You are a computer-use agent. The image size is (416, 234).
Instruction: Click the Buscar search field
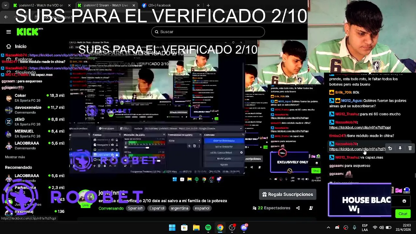tap(208, 32)
